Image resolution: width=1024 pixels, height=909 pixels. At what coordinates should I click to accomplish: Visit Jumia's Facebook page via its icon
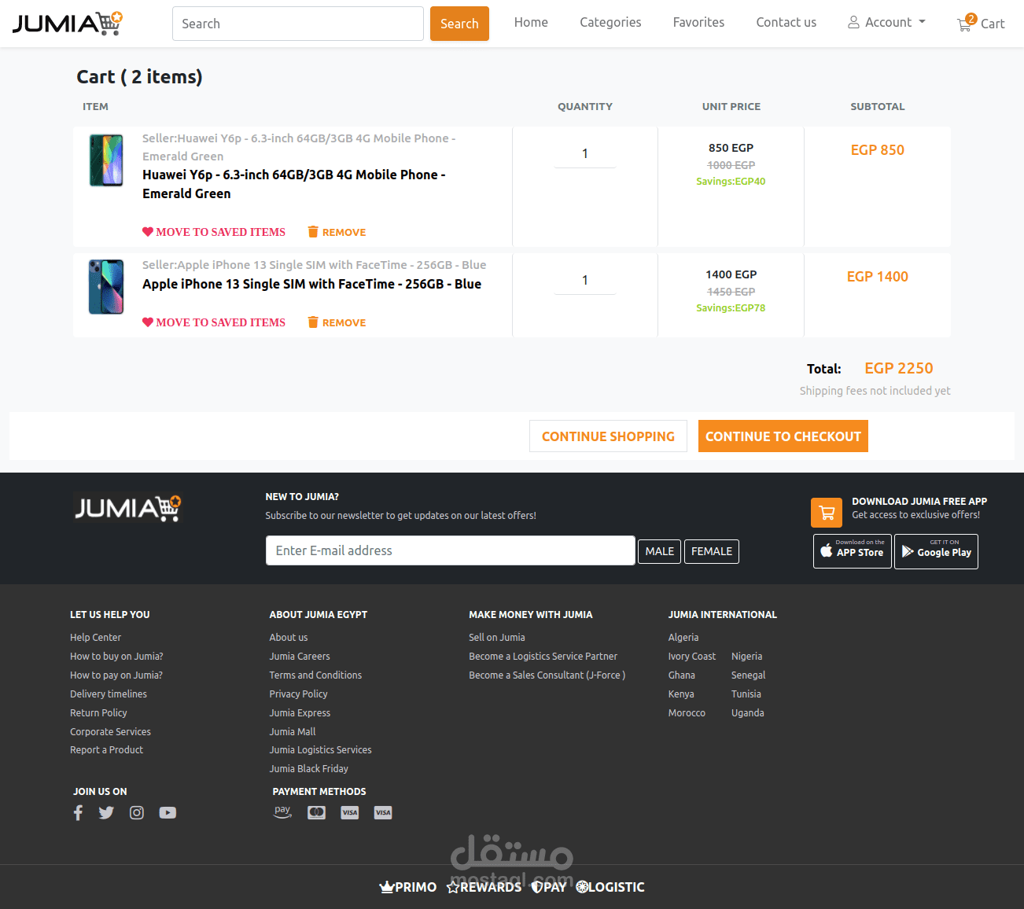pyautogui.click(x=78, y=812)
